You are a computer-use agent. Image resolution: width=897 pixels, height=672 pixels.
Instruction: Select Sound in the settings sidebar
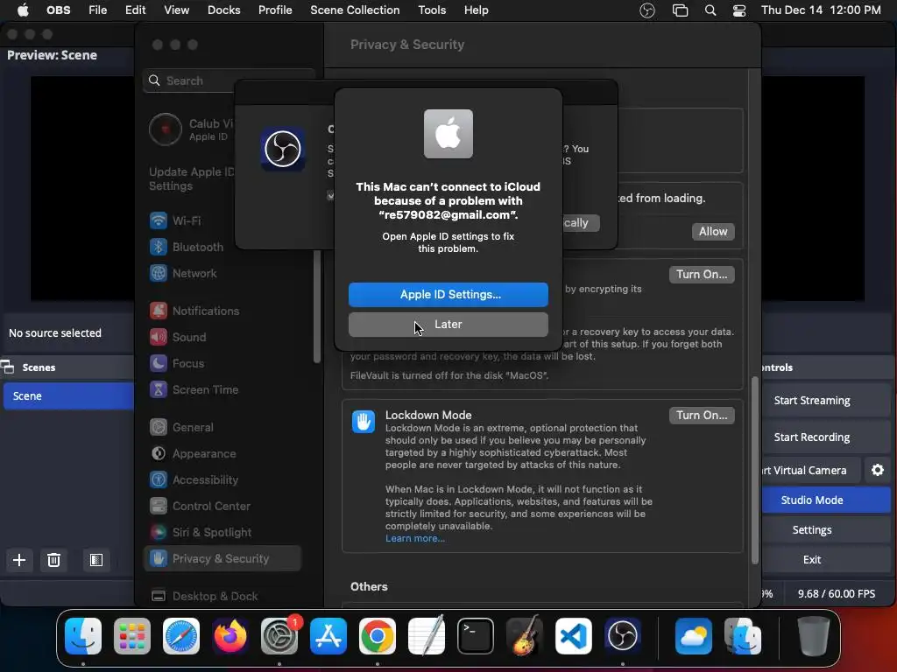pos(223,337)
